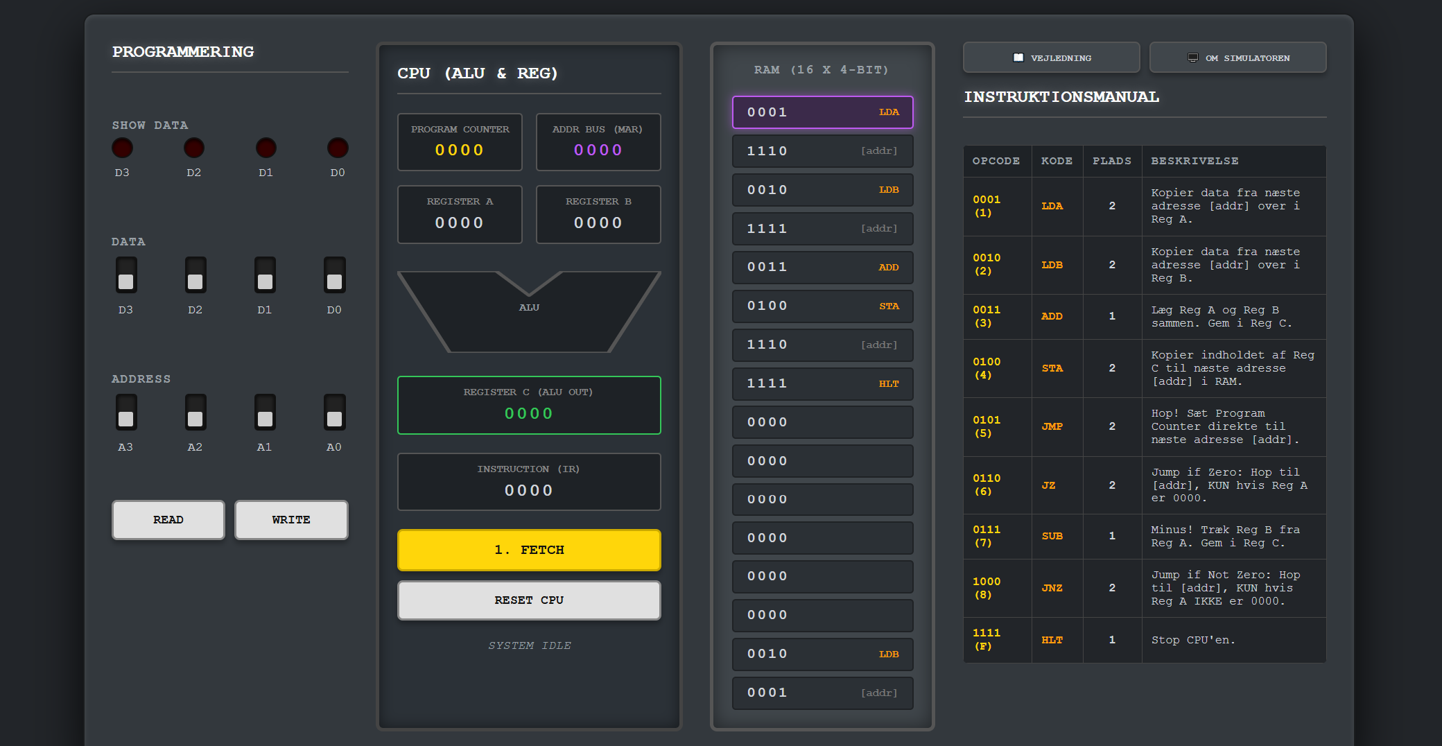This screenshot has width=1442, height=746.
Task: Click the D2 show-data LED
Action: pyautogui.click(x=194, y=148)
